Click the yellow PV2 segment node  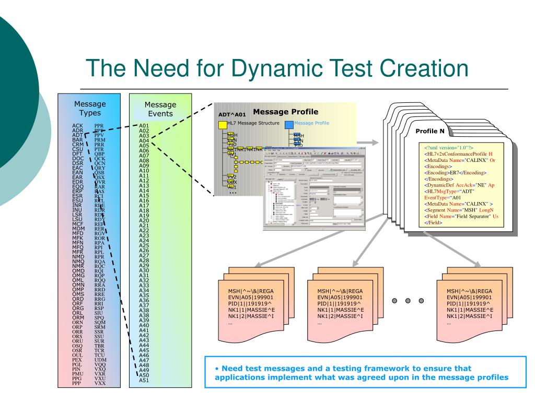pyautogui.click(x=232, y=176)
